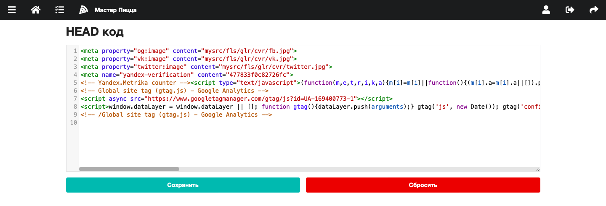
Task: Open the checklist tasks icon
Action: click(x=59, y=10)
